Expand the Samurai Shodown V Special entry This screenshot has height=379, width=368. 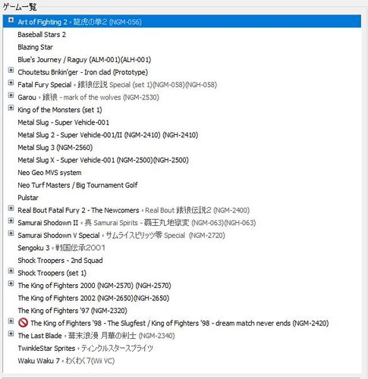coord(11,233)
